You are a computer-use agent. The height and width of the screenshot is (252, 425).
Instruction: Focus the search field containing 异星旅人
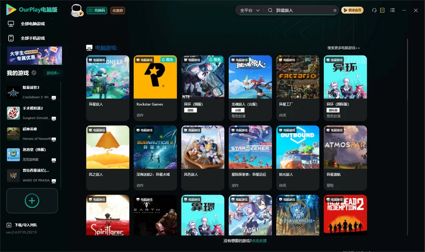coord(303,10)
